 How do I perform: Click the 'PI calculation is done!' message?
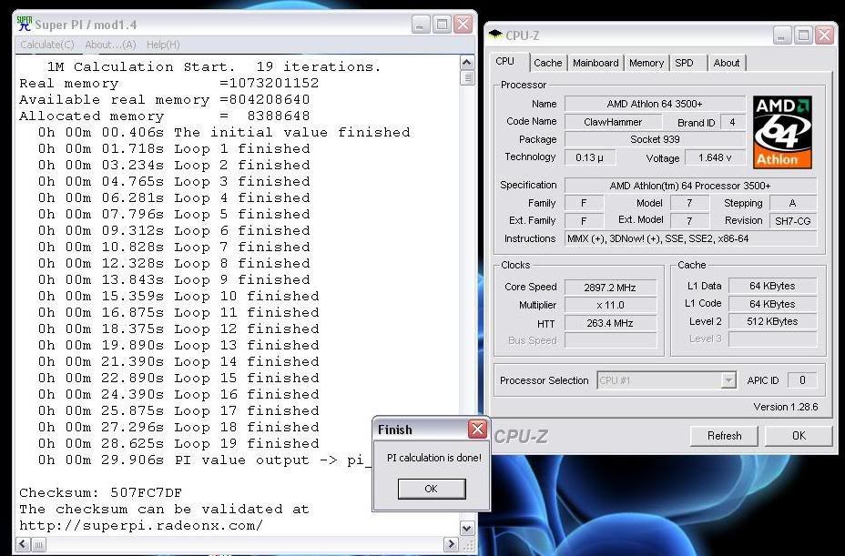point(433,458)
